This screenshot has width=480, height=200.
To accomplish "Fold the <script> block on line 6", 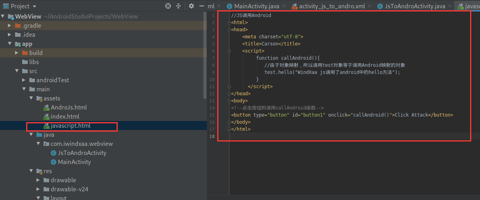I will tap(229, 51).
